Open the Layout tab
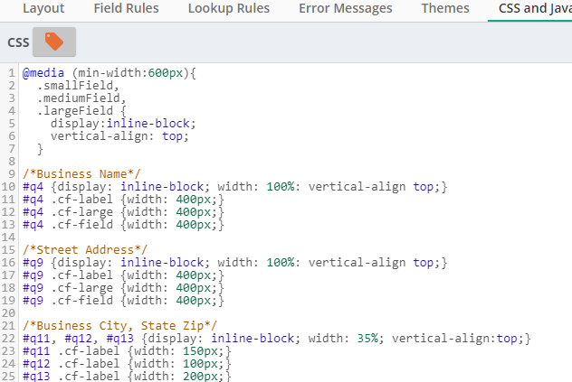 43,8
